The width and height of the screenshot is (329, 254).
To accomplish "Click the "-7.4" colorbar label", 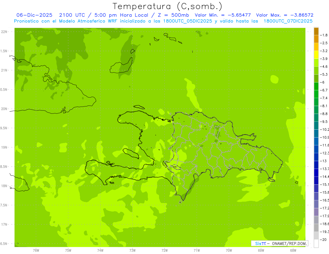I will click(324, 98).
